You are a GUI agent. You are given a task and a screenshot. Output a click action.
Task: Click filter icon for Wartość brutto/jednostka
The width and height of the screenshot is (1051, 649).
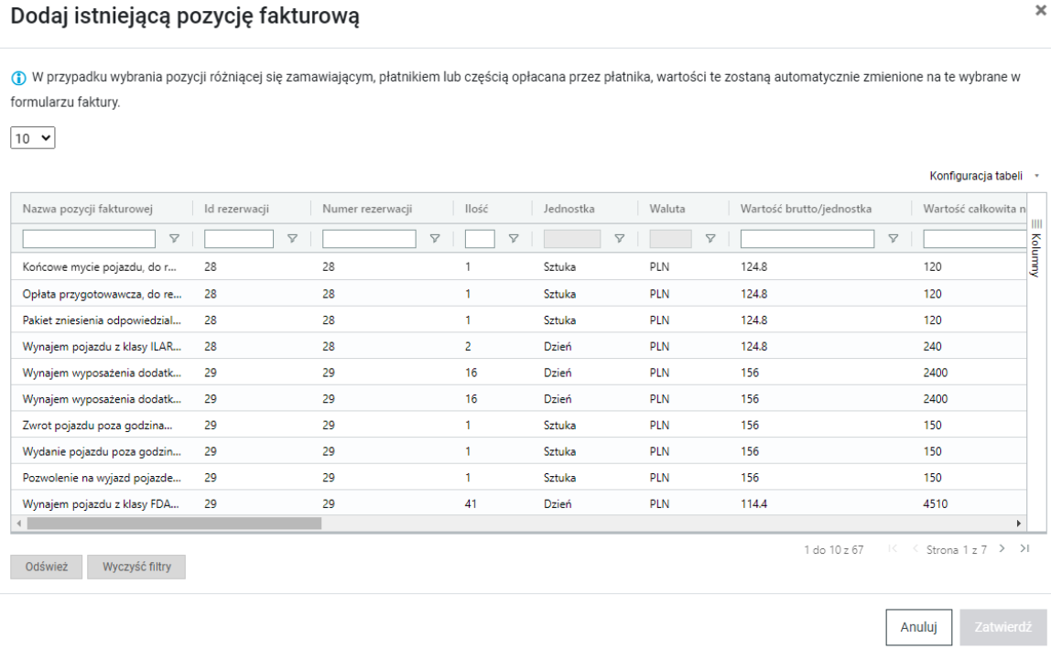click(x=893, y=239)
